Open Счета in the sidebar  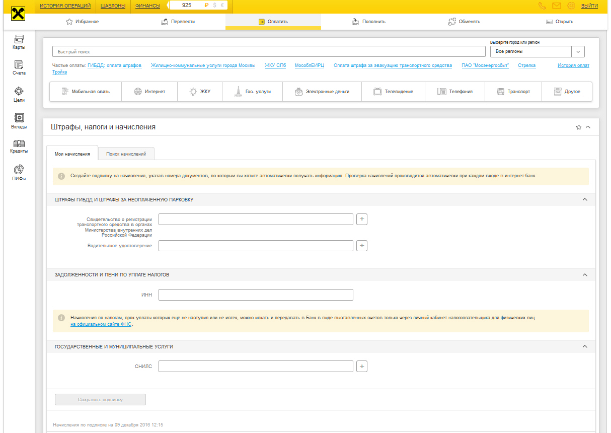point(19,68)
